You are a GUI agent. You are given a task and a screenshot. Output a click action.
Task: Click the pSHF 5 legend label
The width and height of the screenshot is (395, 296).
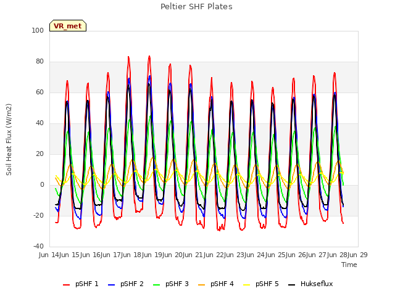tap(267, 284)
